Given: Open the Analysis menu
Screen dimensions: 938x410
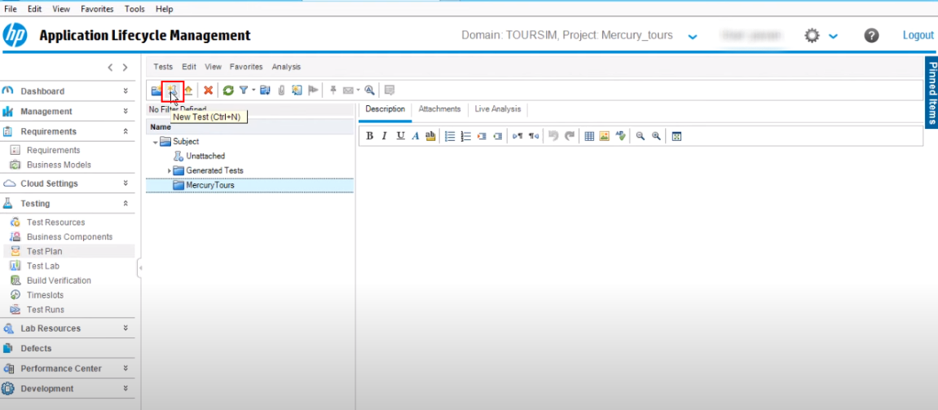Looking at the screenshot, I should [x=286, y=67].
